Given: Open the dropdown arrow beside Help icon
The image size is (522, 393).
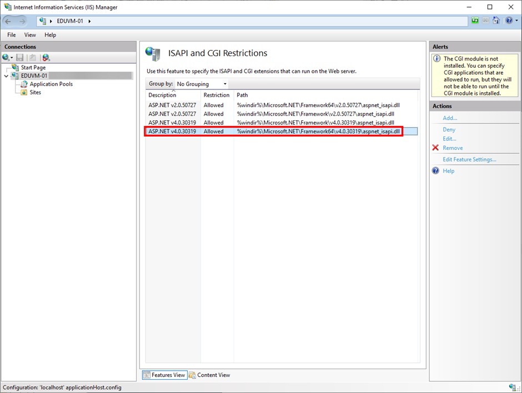Looking at the screenshot, I should tap(516, 21).
